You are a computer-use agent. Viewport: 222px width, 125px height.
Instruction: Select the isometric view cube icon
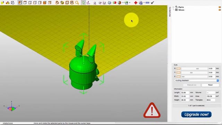[20, 2]
